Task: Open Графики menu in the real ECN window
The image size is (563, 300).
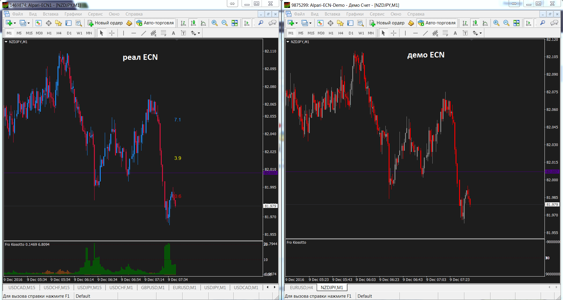Action: pos(73,14)
